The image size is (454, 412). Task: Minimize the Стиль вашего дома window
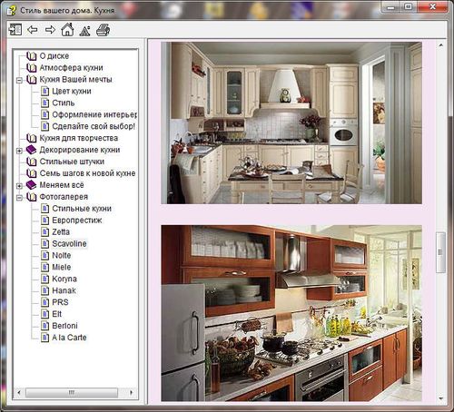tap(390, 7)
